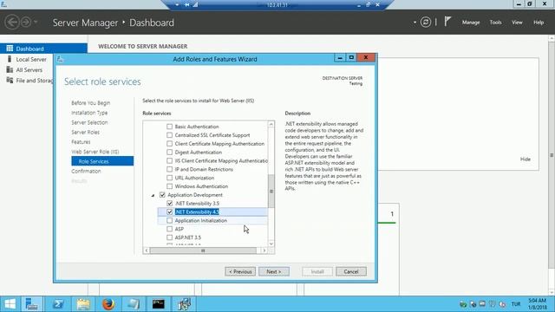Open the Tools menu
Image resolution: width=555 pixels, height=312 pixels.
click(495, 23)
